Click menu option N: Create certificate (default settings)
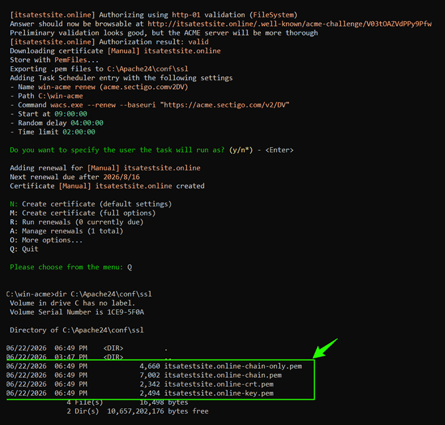 pos(91,204)
